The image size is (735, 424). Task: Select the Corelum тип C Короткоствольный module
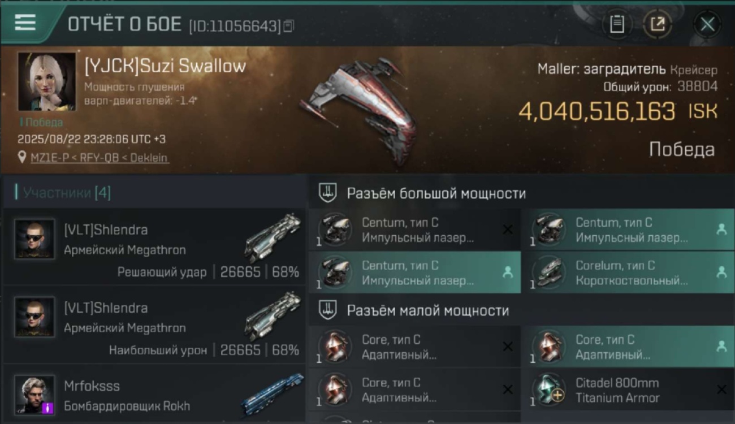click(x=628, y=272)
